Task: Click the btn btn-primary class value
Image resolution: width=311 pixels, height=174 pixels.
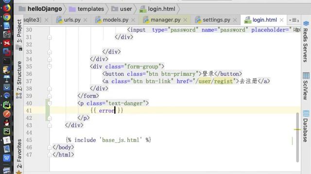Action: pyautogui.click(x=172, y=74)
